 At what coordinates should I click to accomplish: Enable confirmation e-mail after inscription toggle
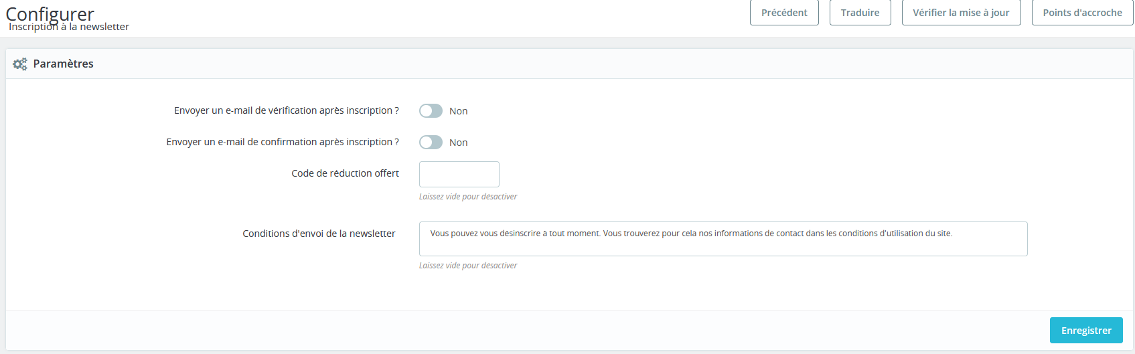tap(431, 143)
